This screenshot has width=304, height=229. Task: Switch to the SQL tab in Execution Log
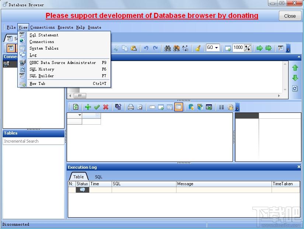pos(98,177)
